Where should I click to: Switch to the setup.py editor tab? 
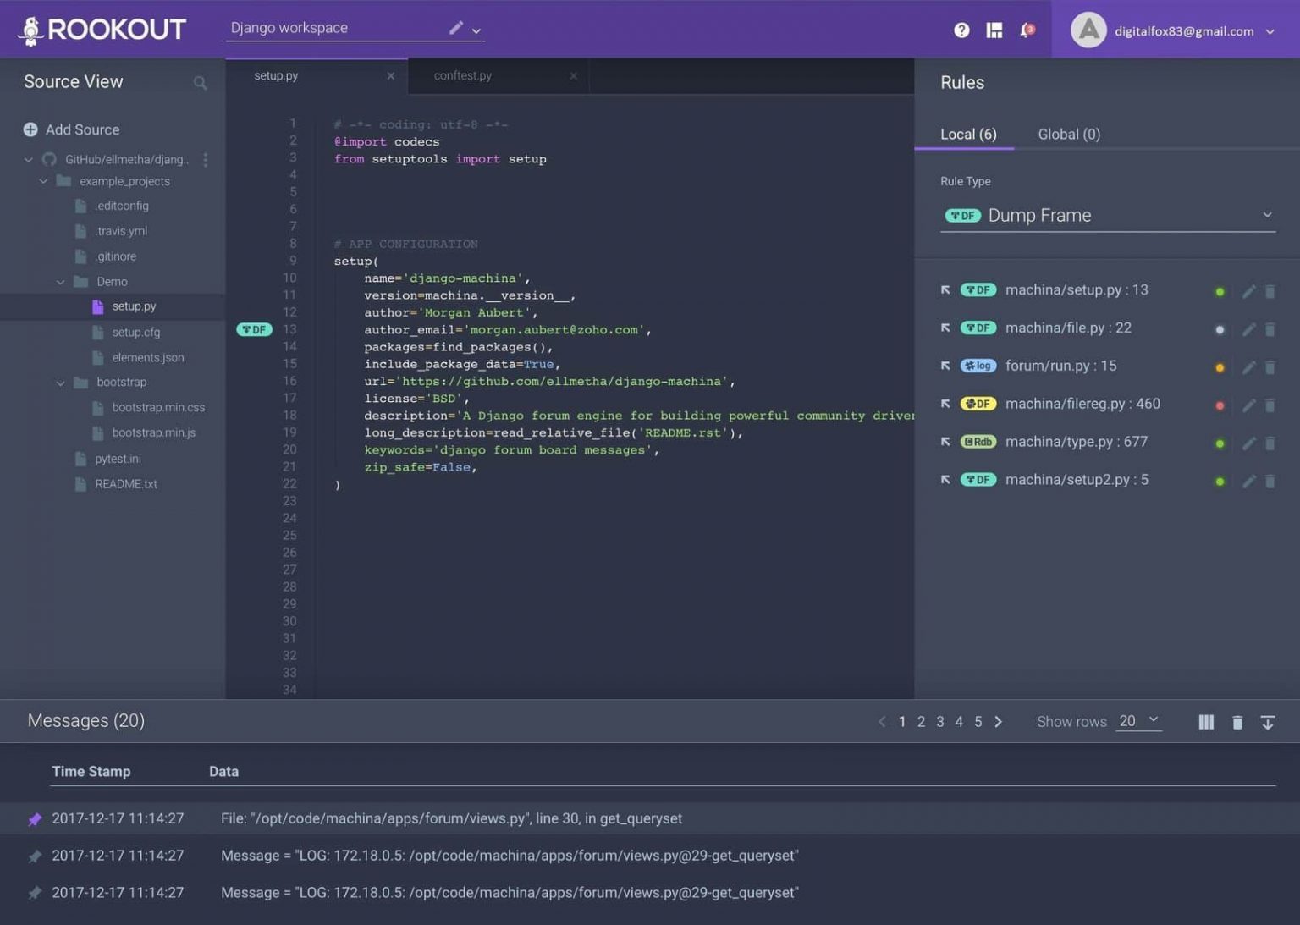317,75
